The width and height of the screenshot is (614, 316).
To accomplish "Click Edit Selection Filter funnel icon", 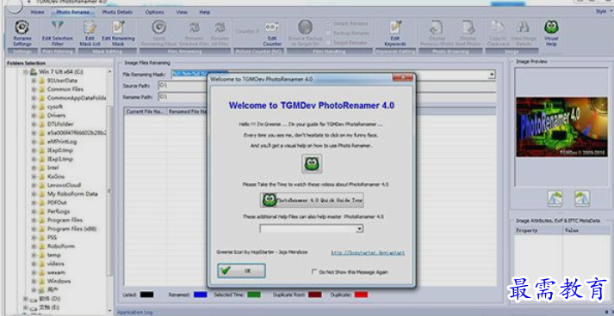I will pyautogui.click(x=58, y=27).
